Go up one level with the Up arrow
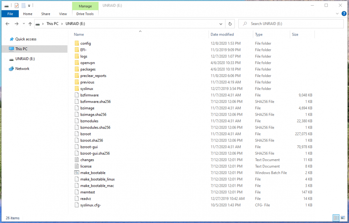Screen dimensions: 349x223 click(30, 24)
